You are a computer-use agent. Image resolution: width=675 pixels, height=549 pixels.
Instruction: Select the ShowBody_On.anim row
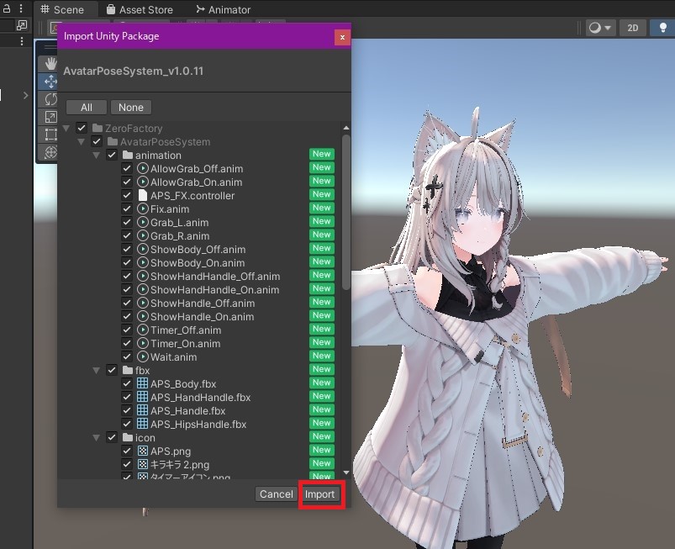tap(199, 262)
